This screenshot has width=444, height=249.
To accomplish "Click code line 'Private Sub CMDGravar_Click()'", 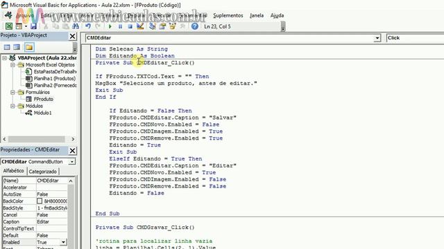I will [145, 228].
